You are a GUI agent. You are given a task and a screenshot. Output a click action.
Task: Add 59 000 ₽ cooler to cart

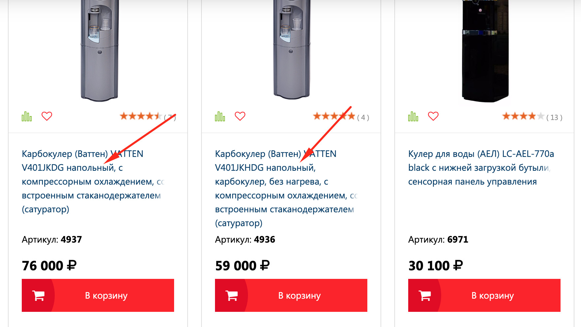pyautogui.click(x=291, y=295)
